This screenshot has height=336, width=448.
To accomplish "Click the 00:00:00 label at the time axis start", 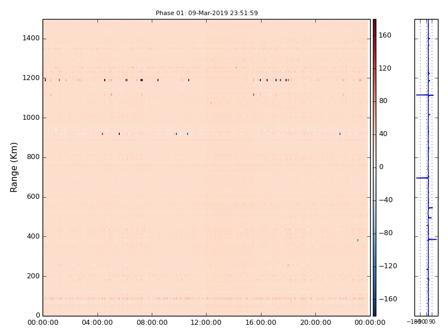I will pos(43,323).
